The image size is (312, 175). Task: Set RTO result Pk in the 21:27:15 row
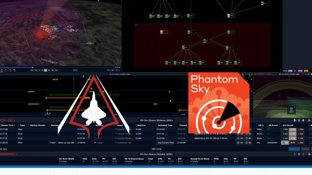[293, 138]
